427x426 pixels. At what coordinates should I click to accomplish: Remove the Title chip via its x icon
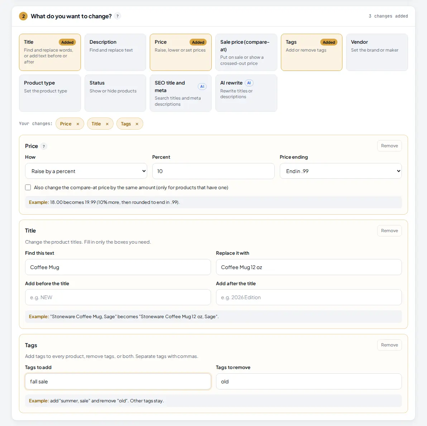(x=107, y=124)
